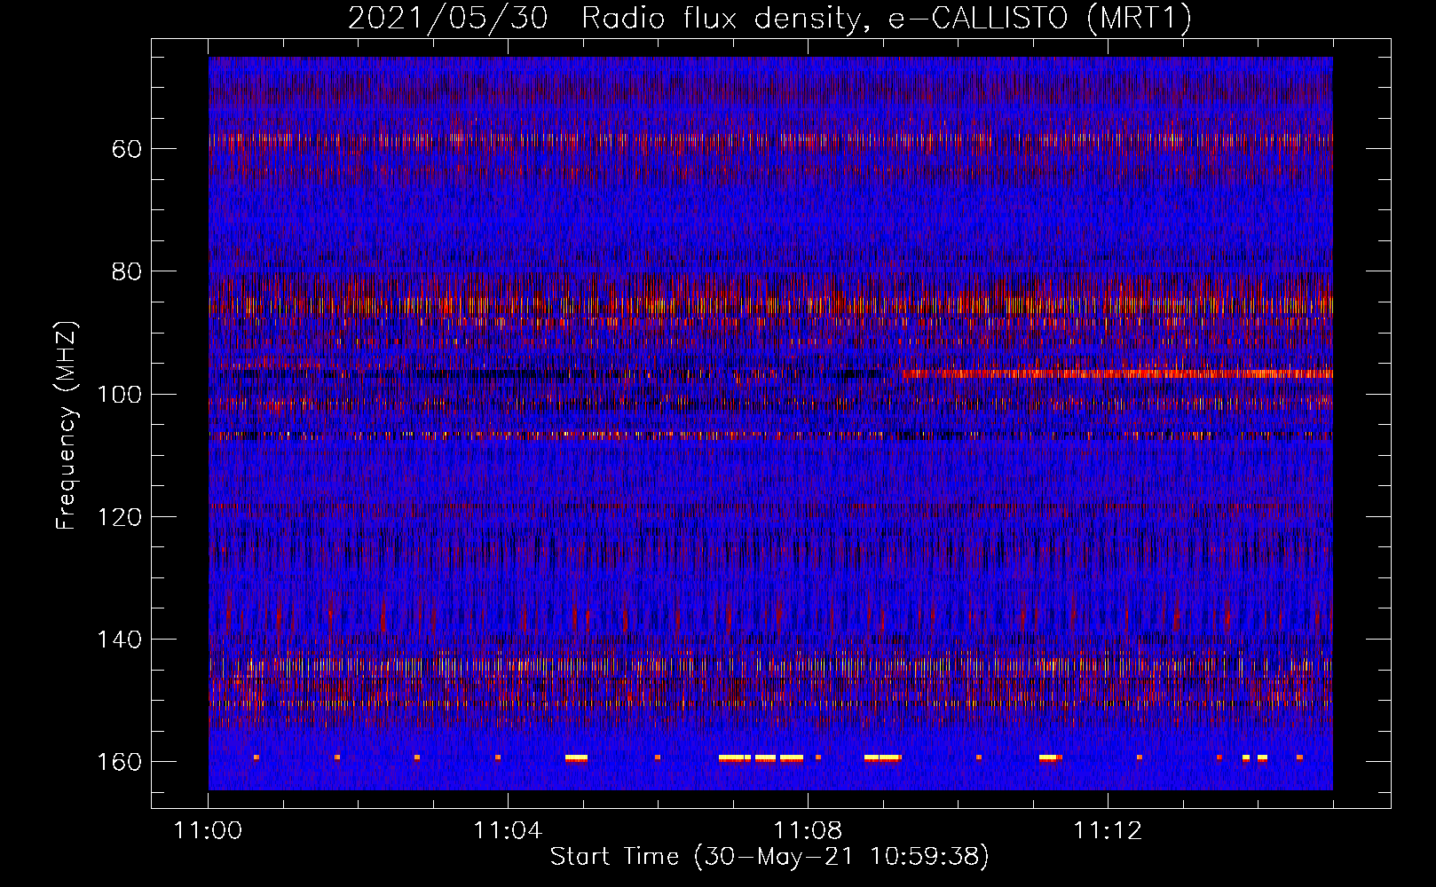Click the plot title '2021/05/30 Radio flux density, e-CALLISTO (MRT1)'

click(x=769, y=18)
